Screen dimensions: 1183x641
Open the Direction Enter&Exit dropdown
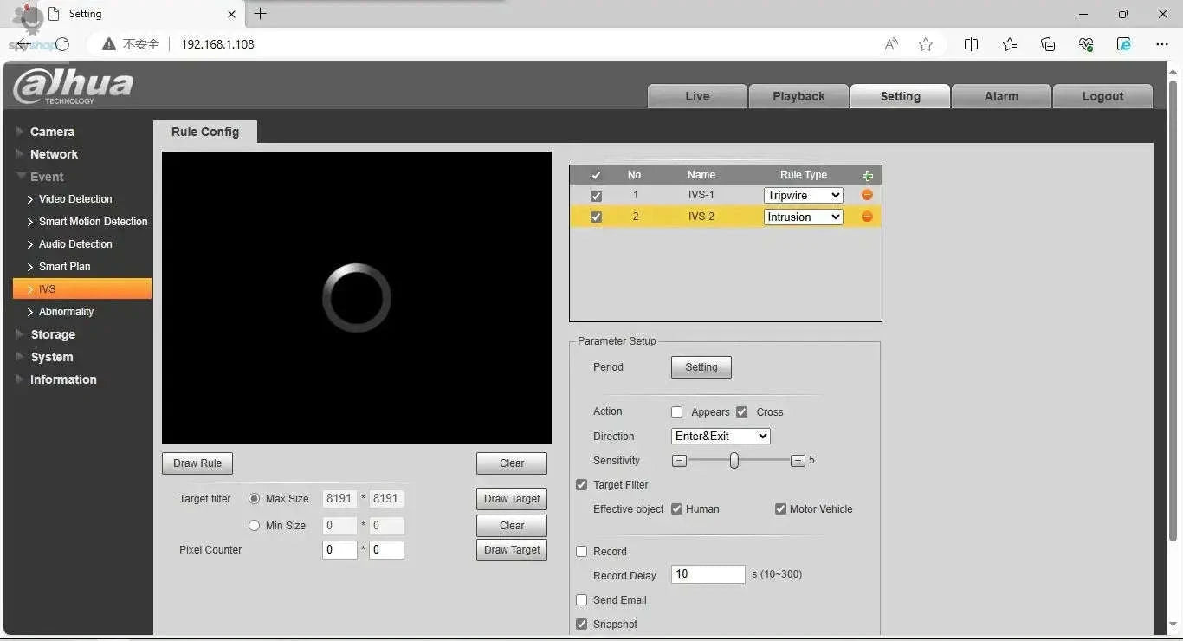(721, 437)
